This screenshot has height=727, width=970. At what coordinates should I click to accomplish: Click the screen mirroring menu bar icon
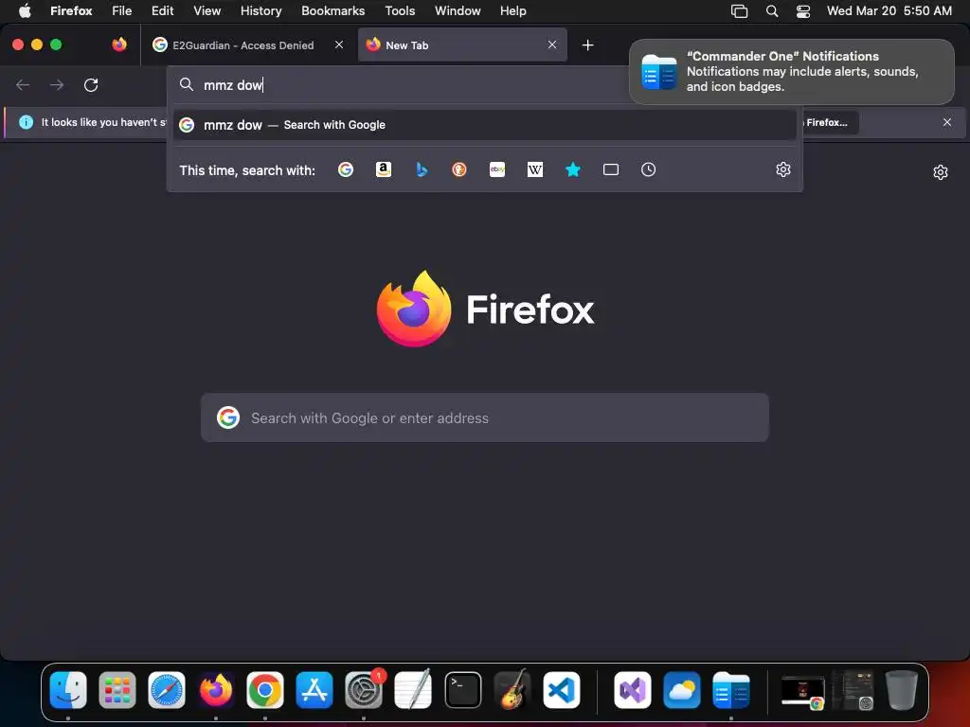pyautogui.click(x=739, y=11)
